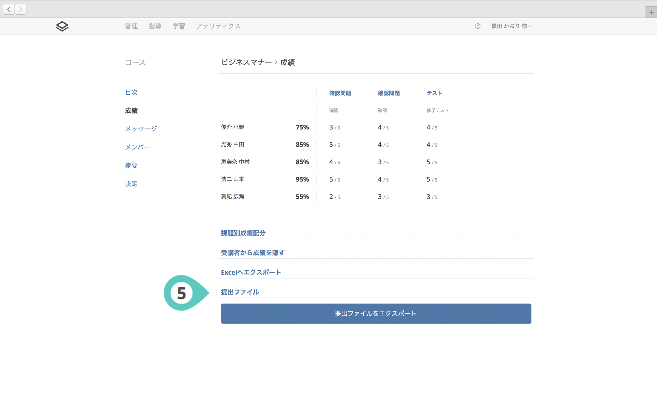The width and height of the screenshot is (657, 410).
Task: Collapse the 提出ファイル section
Action: pyautogui.click(x=240, y=292)
